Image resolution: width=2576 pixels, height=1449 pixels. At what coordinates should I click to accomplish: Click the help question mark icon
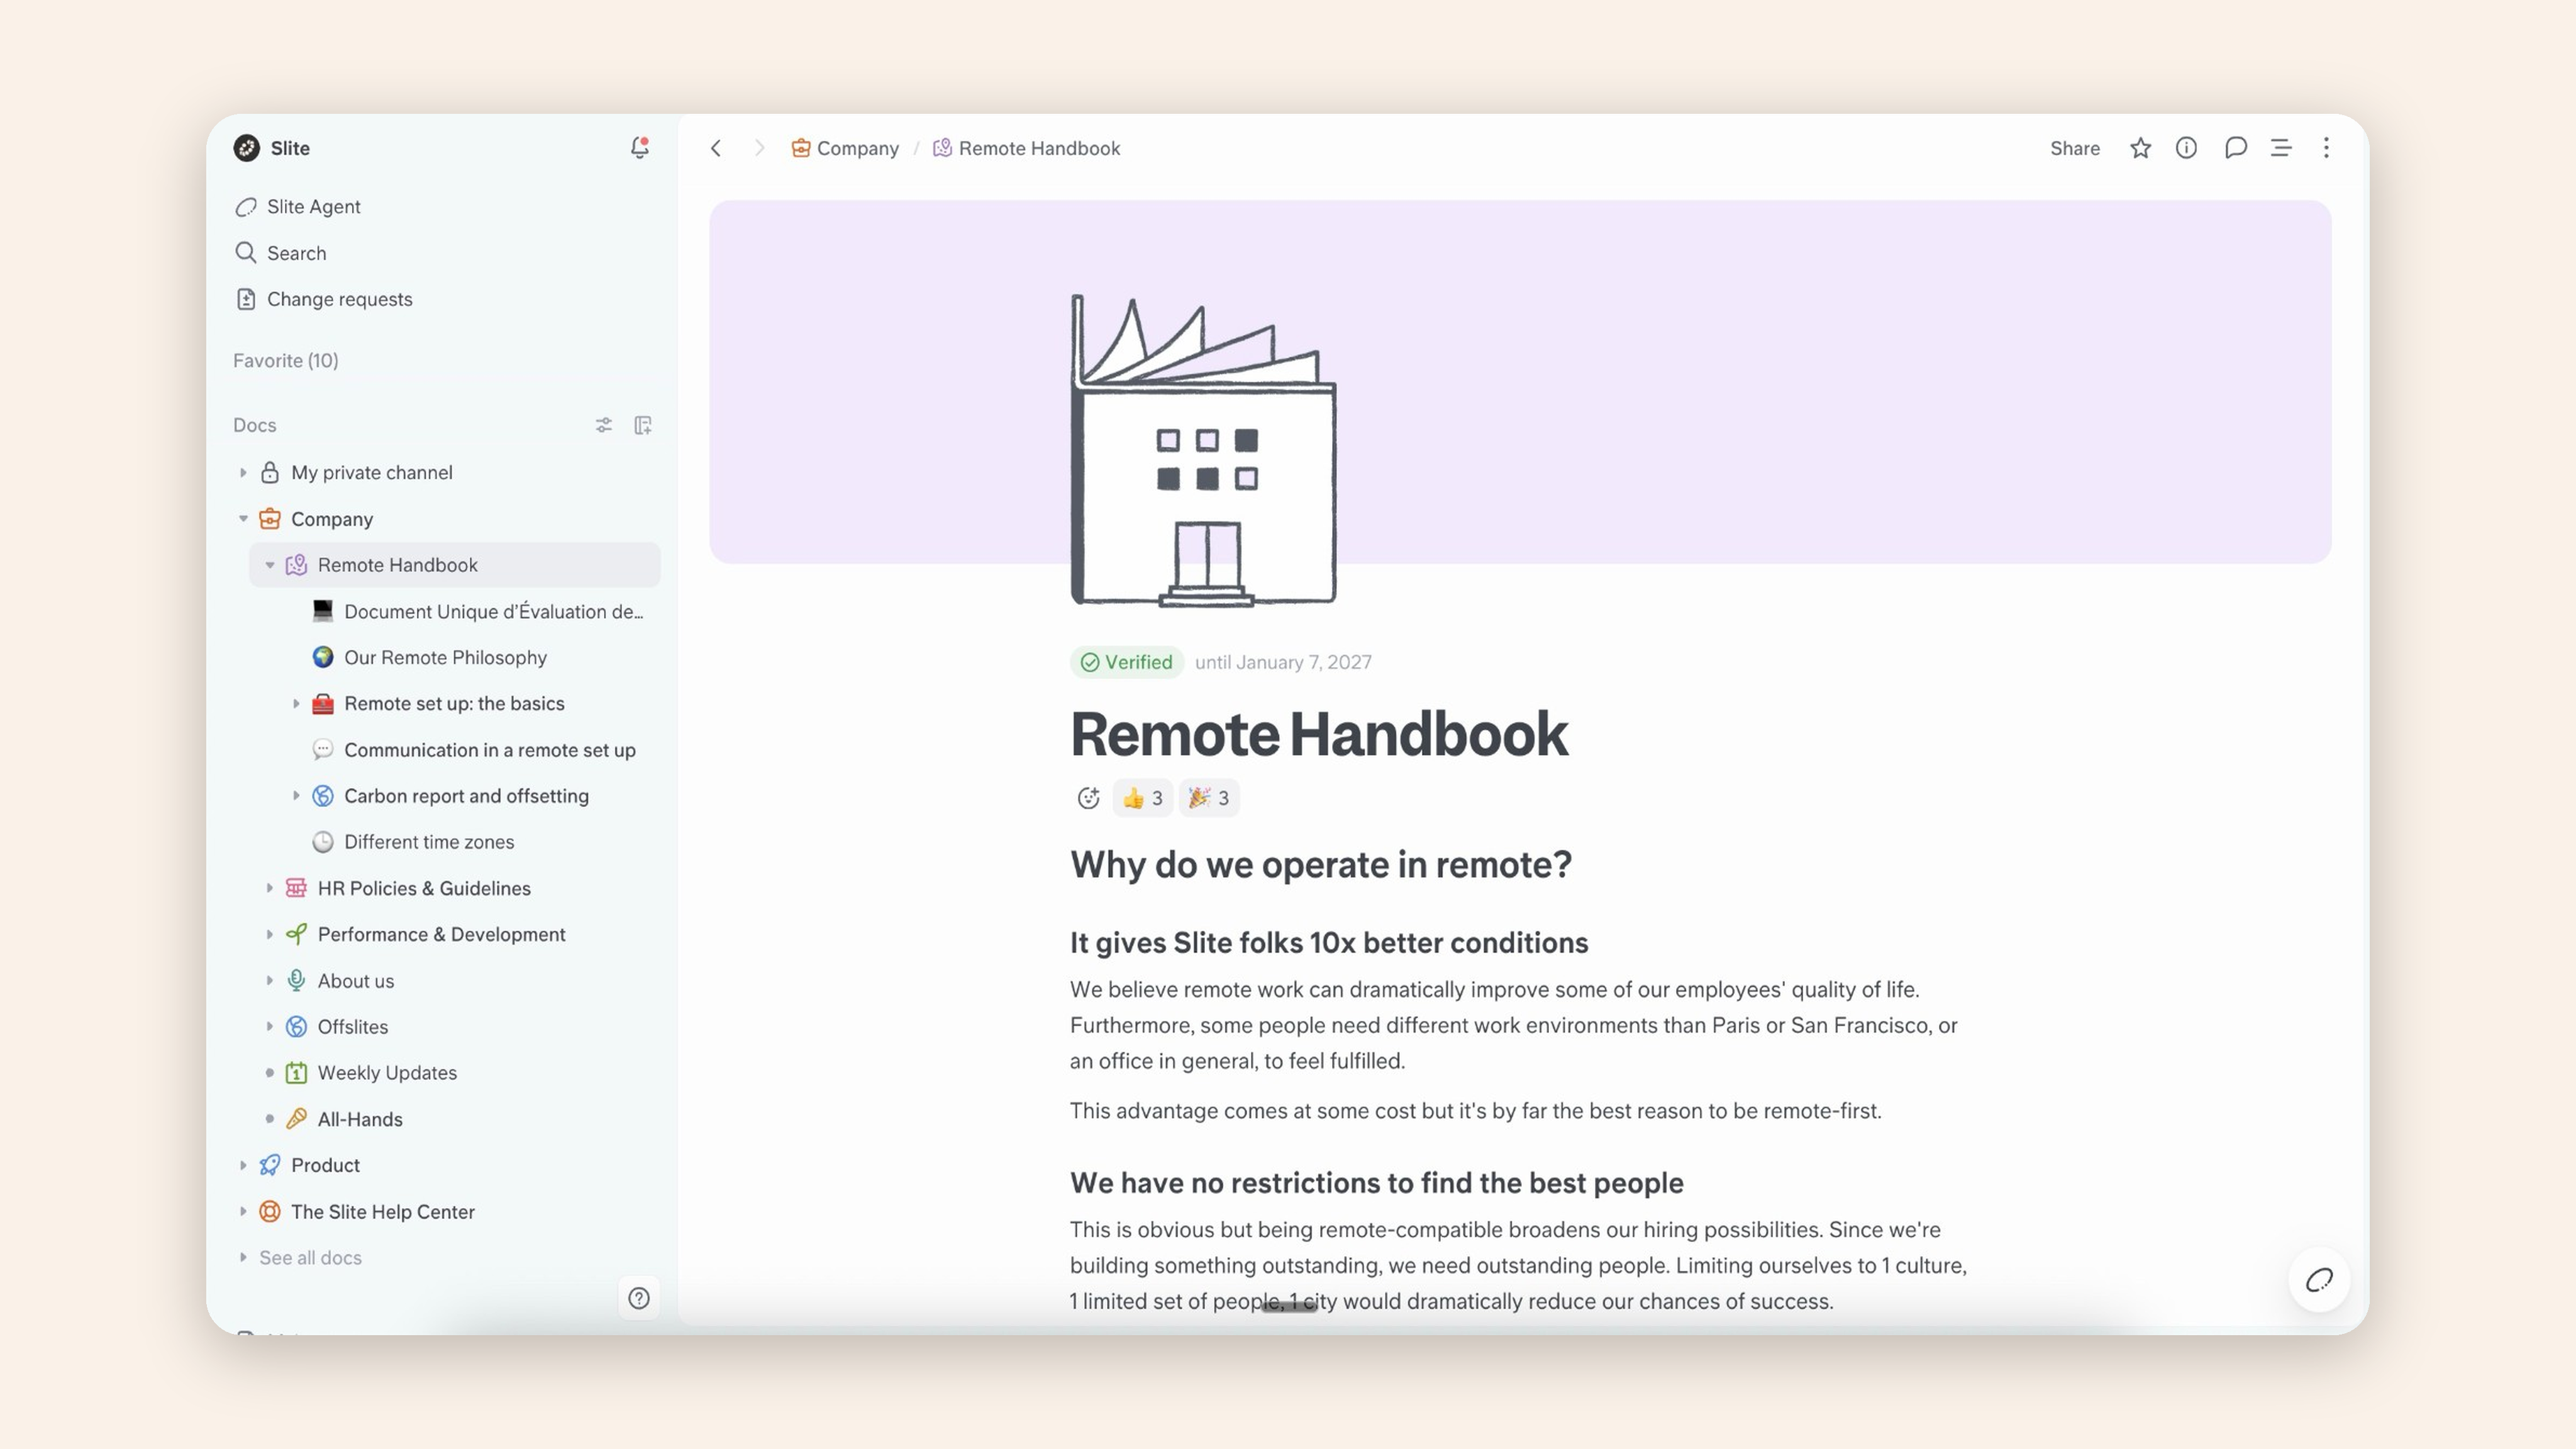pos(639,1298)
